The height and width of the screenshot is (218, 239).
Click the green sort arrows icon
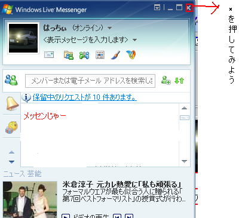click(x=179, y=81)
